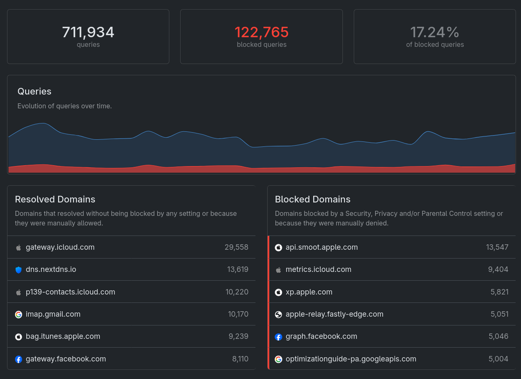Click the Facebook icon beside gateway.facebook.com
The width and height of the screenshot is (521, 379).
pyautogui.click(x=18, y=360)
